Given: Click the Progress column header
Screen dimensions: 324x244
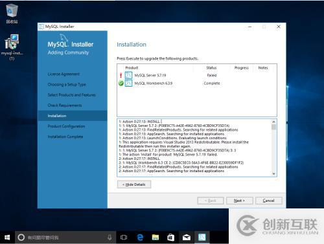Looking at the screenshot, I should click(x=242, y=68).
